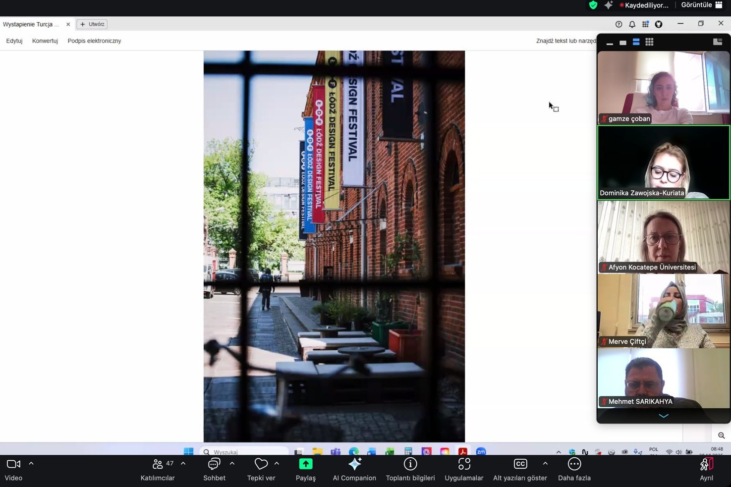The width and height of the screenshot is (731, 487).
Task: Select Dominika Zawojska-Kuriata's video thumbnail
Action: 663,162
